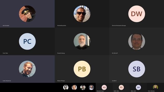Screen dimensions: 164x92
Task: Select the AG initials avatar in the bottom strip
Action: coord(104,87)
